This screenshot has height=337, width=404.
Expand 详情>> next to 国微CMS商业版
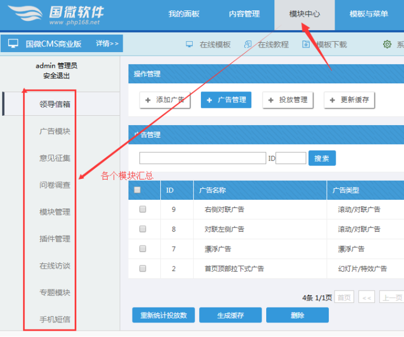point(107,43)
